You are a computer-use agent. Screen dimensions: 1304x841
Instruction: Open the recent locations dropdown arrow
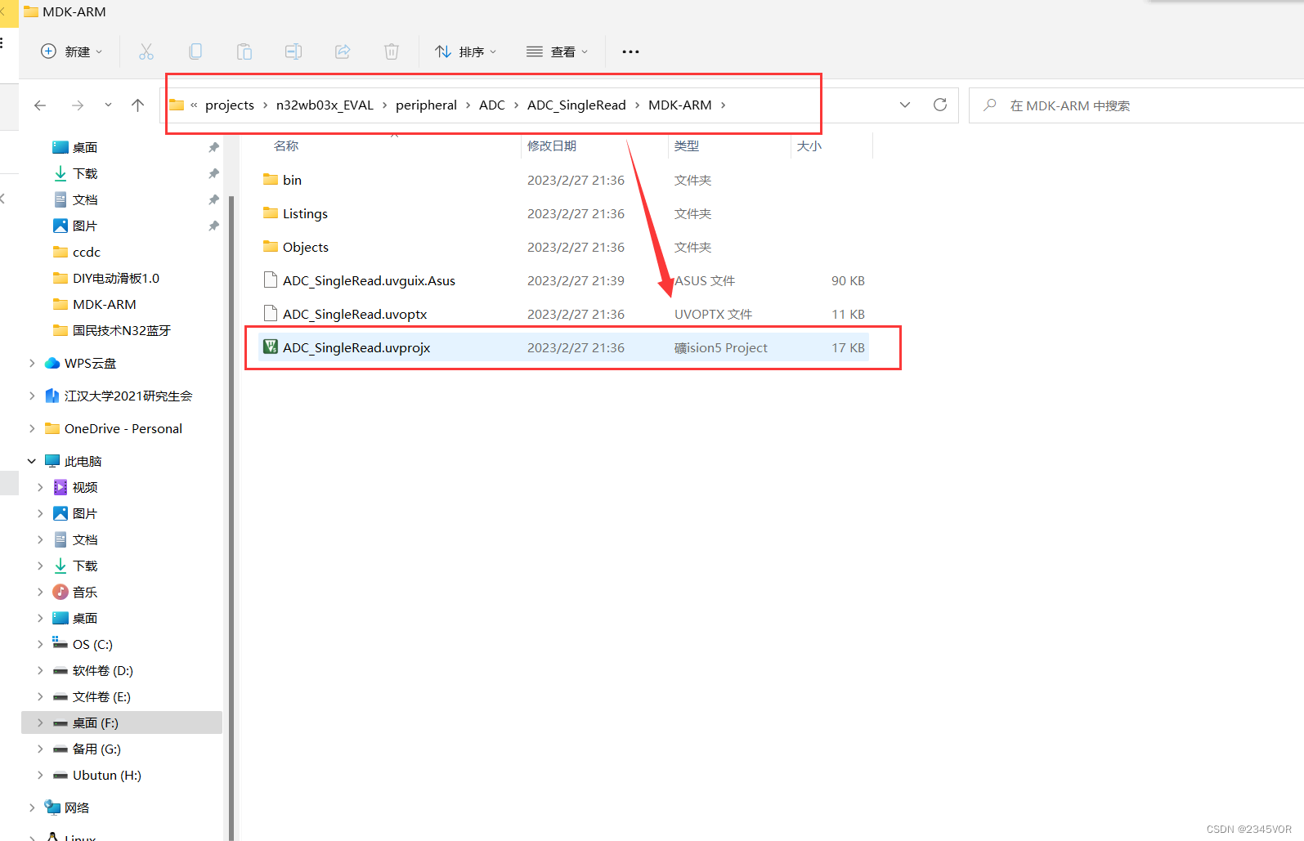click(x=108, y=105)
